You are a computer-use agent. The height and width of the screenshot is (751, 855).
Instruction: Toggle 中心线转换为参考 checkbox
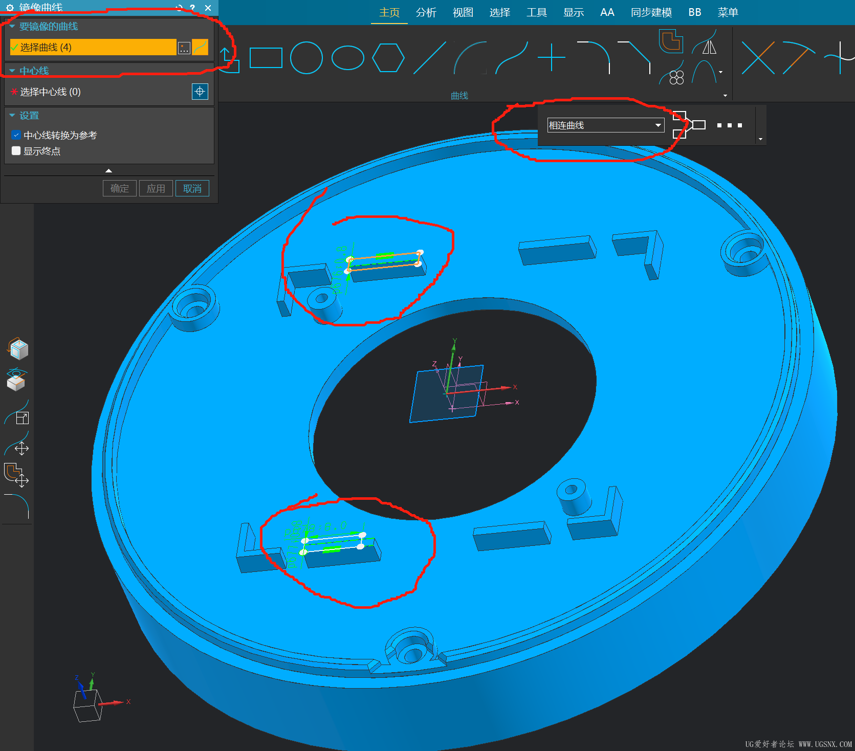tap(16, 135)
